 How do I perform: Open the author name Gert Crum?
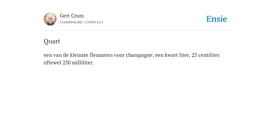pyautogui.click(x=72, y=16)
